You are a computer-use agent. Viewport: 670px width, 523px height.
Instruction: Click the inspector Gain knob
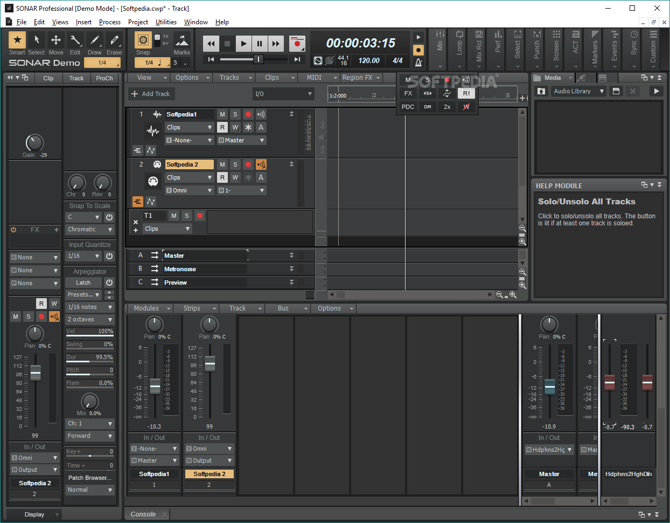pos(34,143)
